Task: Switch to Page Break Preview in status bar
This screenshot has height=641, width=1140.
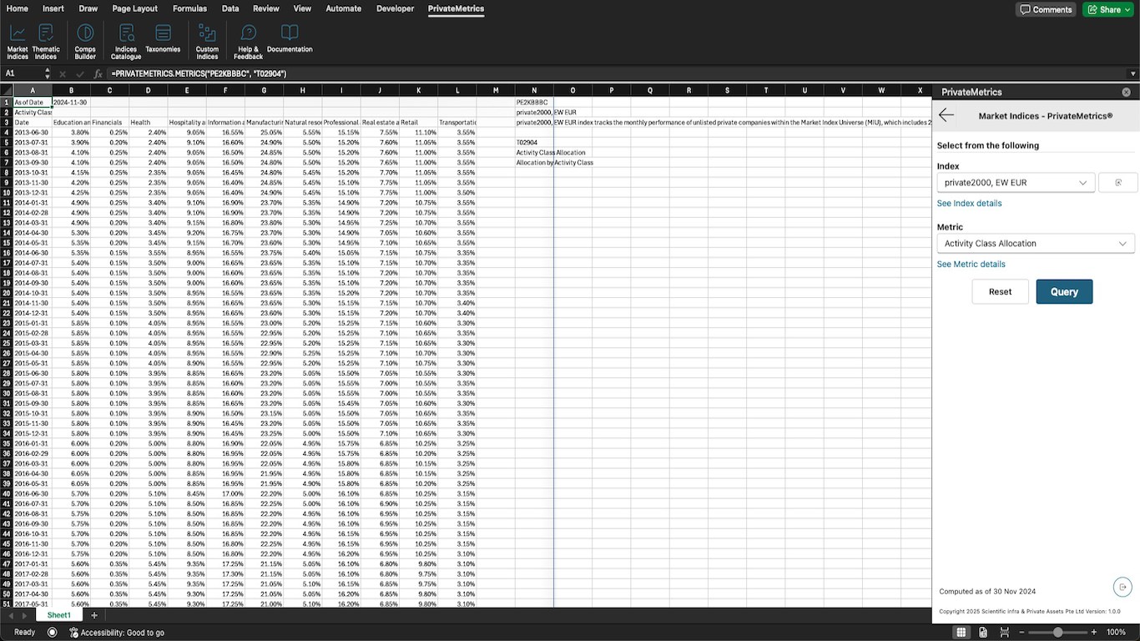Action: coord(1005,633)
